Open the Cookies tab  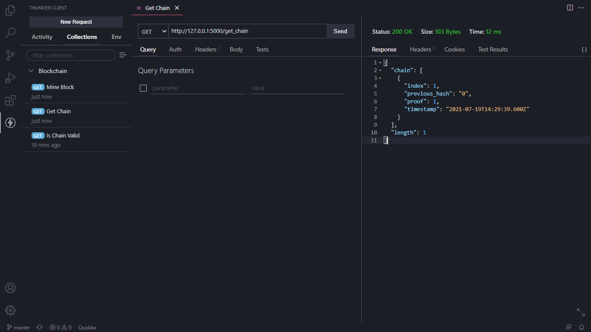point(455,50)
